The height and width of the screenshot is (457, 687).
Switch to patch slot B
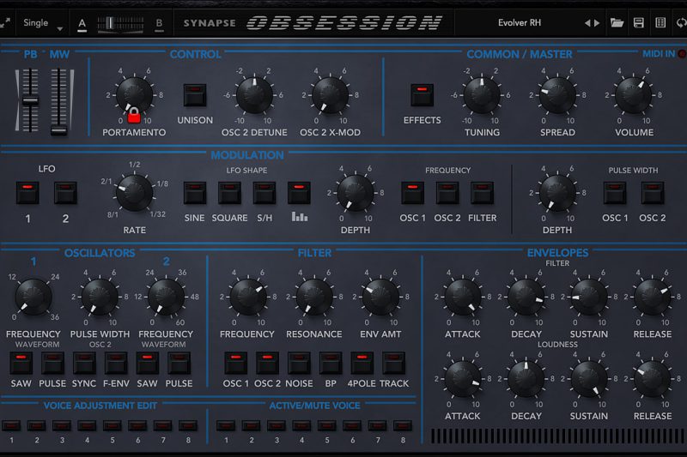tap(159, 23)
